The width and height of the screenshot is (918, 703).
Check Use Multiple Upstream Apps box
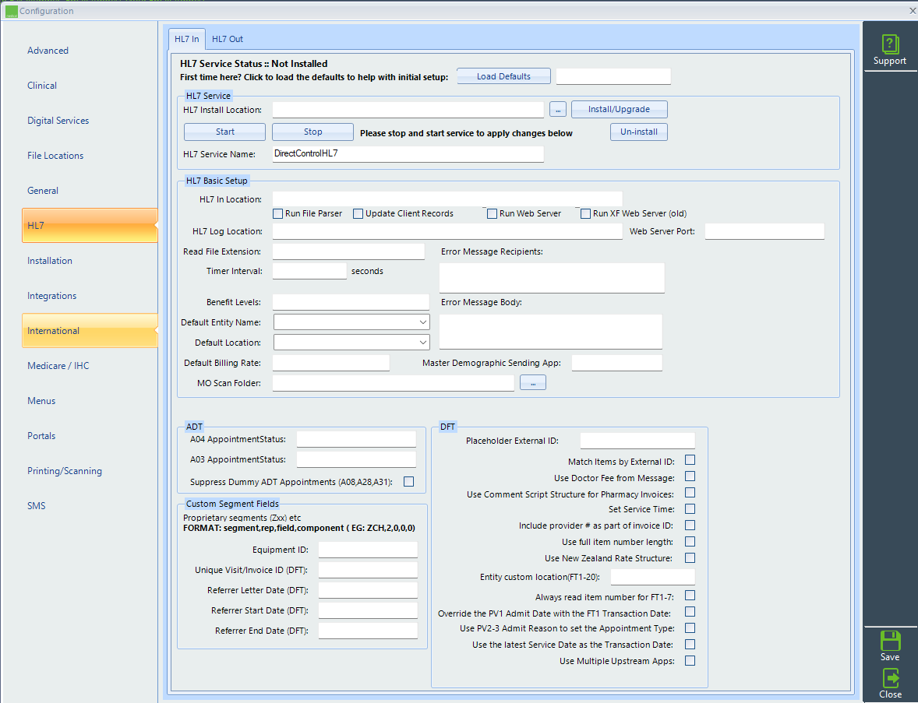point(690,661)
